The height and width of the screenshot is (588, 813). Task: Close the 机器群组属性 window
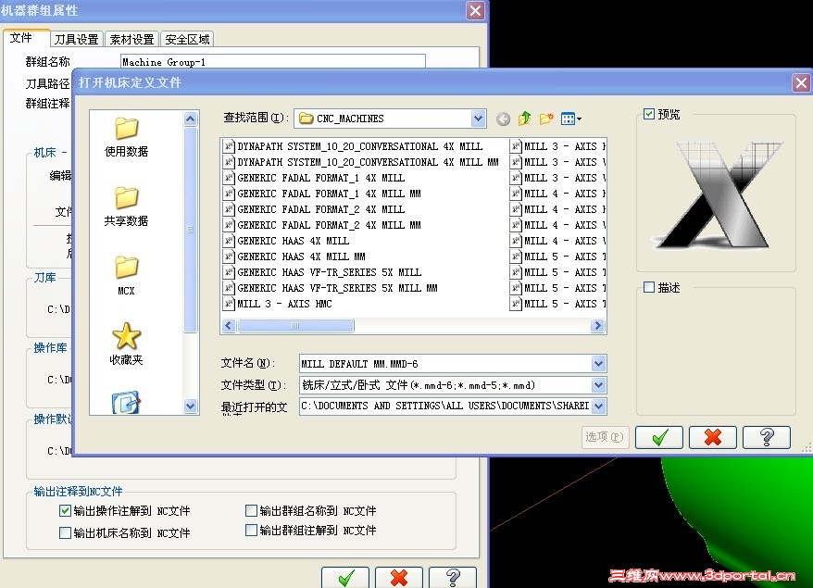pyautogui.click(x=475, y=10)
